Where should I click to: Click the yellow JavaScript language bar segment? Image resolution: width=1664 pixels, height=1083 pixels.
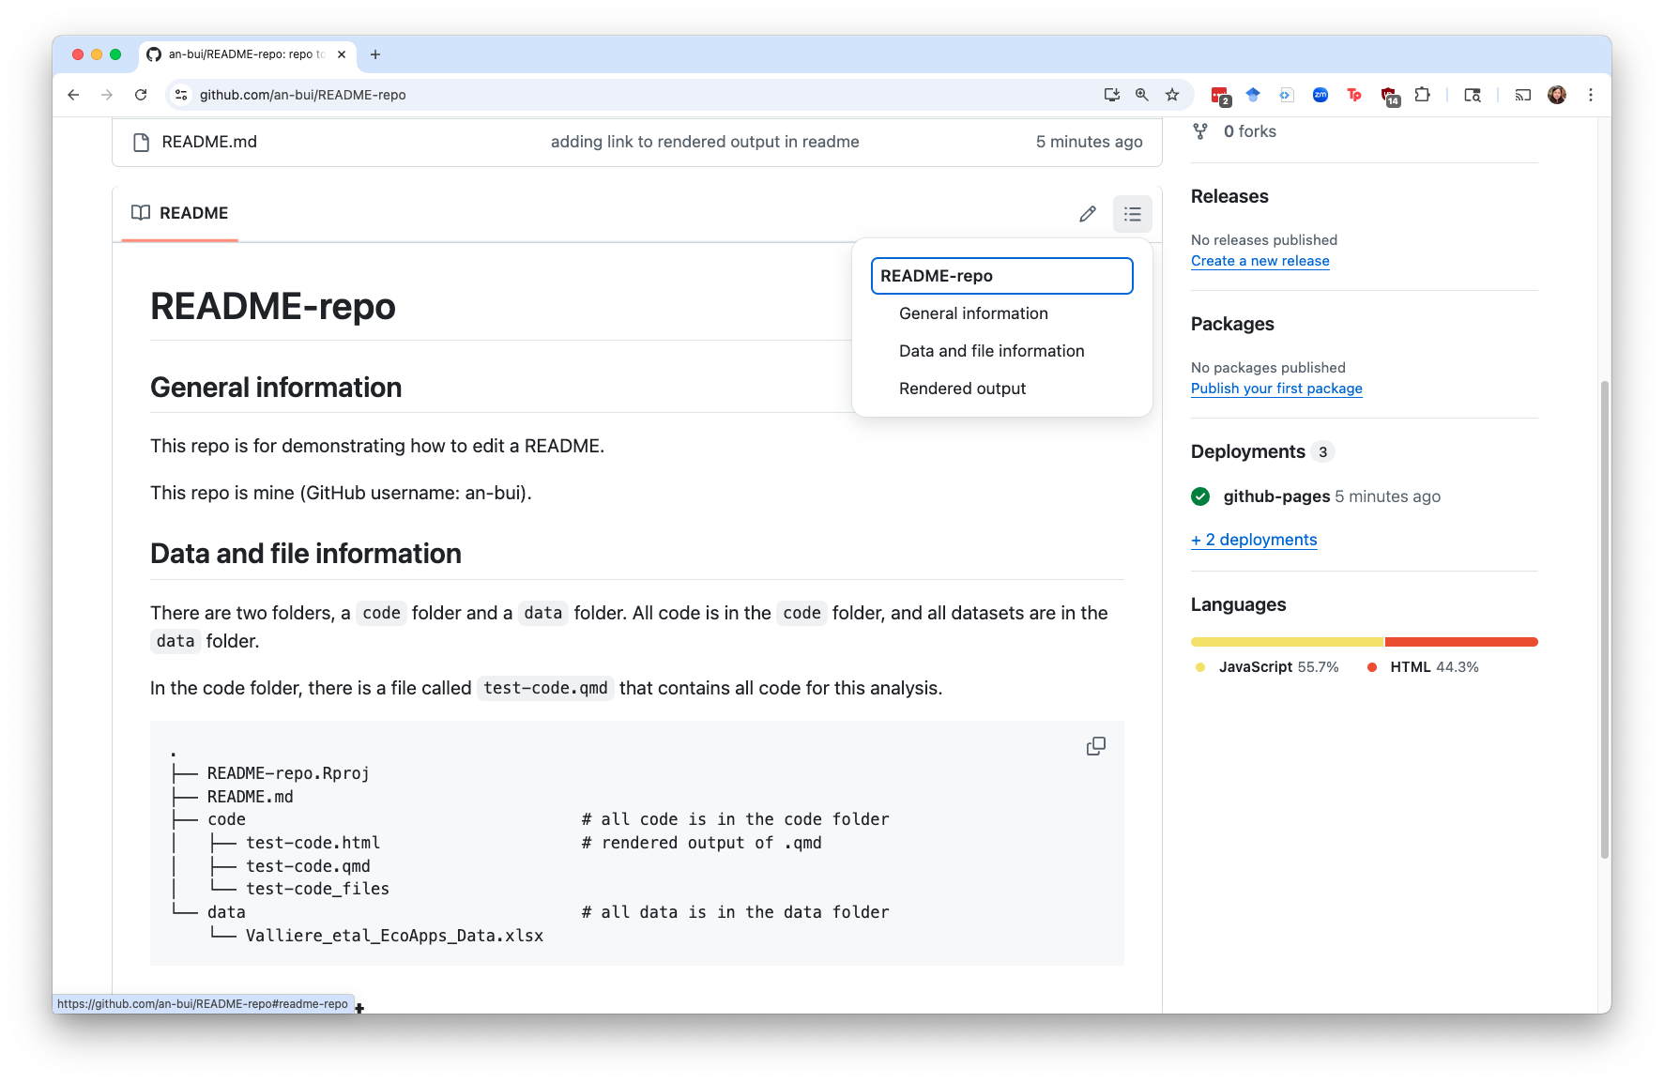[1286, 642]
